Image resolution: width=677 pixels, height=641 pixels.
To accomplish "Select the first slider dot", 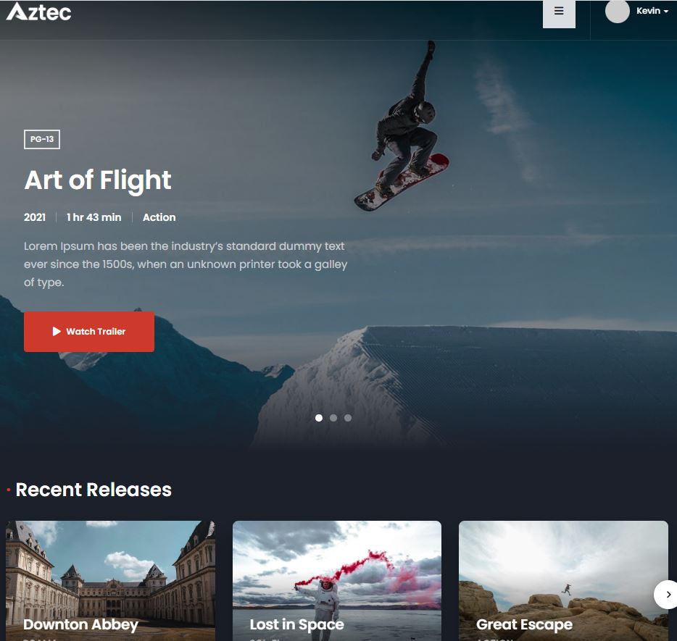I will point(319,418).
